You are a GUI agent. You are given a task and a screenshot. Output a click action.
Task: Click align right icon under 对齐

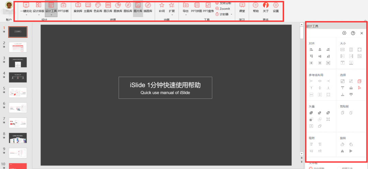328,49
